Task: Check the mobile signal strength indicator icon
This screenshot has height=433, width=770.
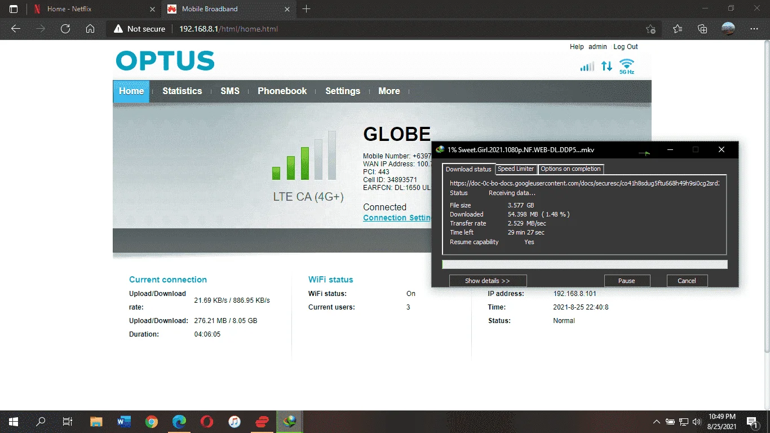Action: tap(587, 67)
